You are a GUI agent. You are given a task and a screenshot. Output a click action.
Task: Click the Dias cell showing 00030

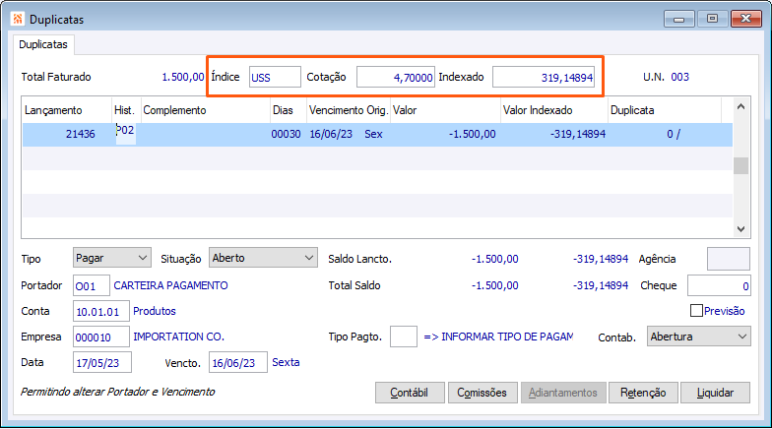pos(286,134)
